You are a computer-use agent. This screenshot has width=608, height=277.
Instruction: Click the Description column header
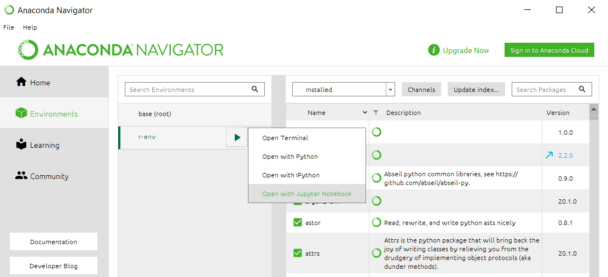tap(403, 113)
